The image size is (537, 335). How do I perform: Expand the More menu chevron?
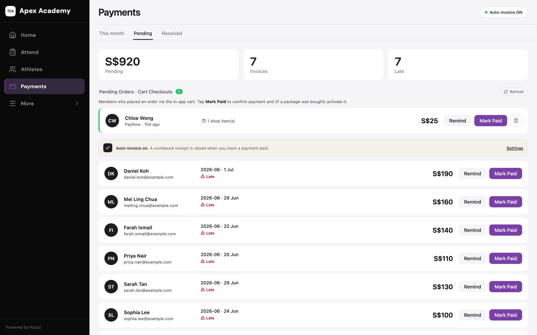[x=77, y=104]
